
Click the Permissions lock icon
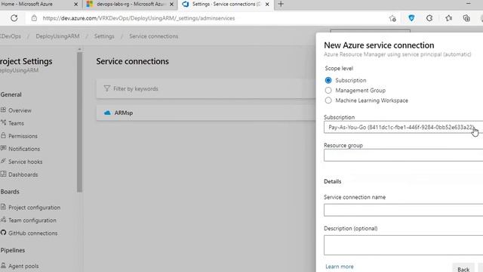coord(3,136)
